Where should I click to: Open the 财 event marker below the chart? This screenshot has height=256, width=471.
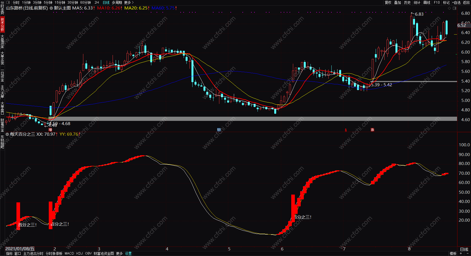pos(219,130)
